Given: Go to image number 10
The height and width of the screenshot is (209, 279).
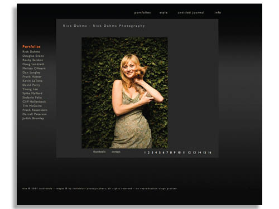Looking at the screenshot, I should point(179,153).
